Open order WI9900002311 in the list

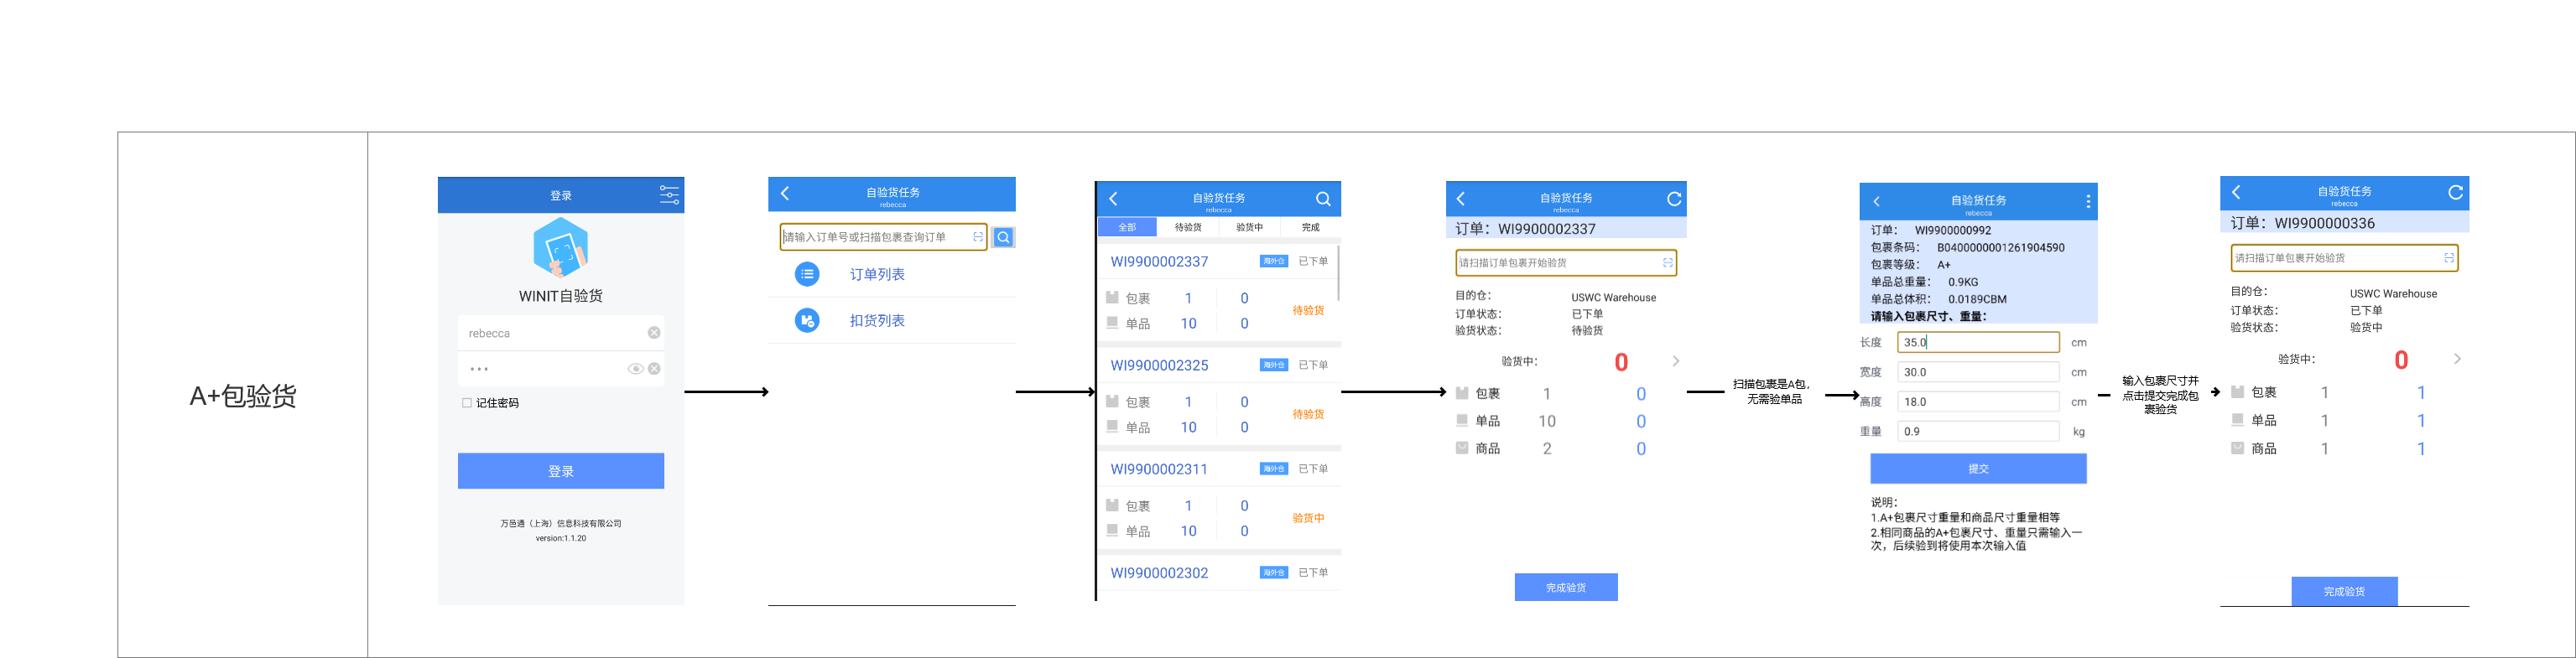click(x=1159, y=470)
